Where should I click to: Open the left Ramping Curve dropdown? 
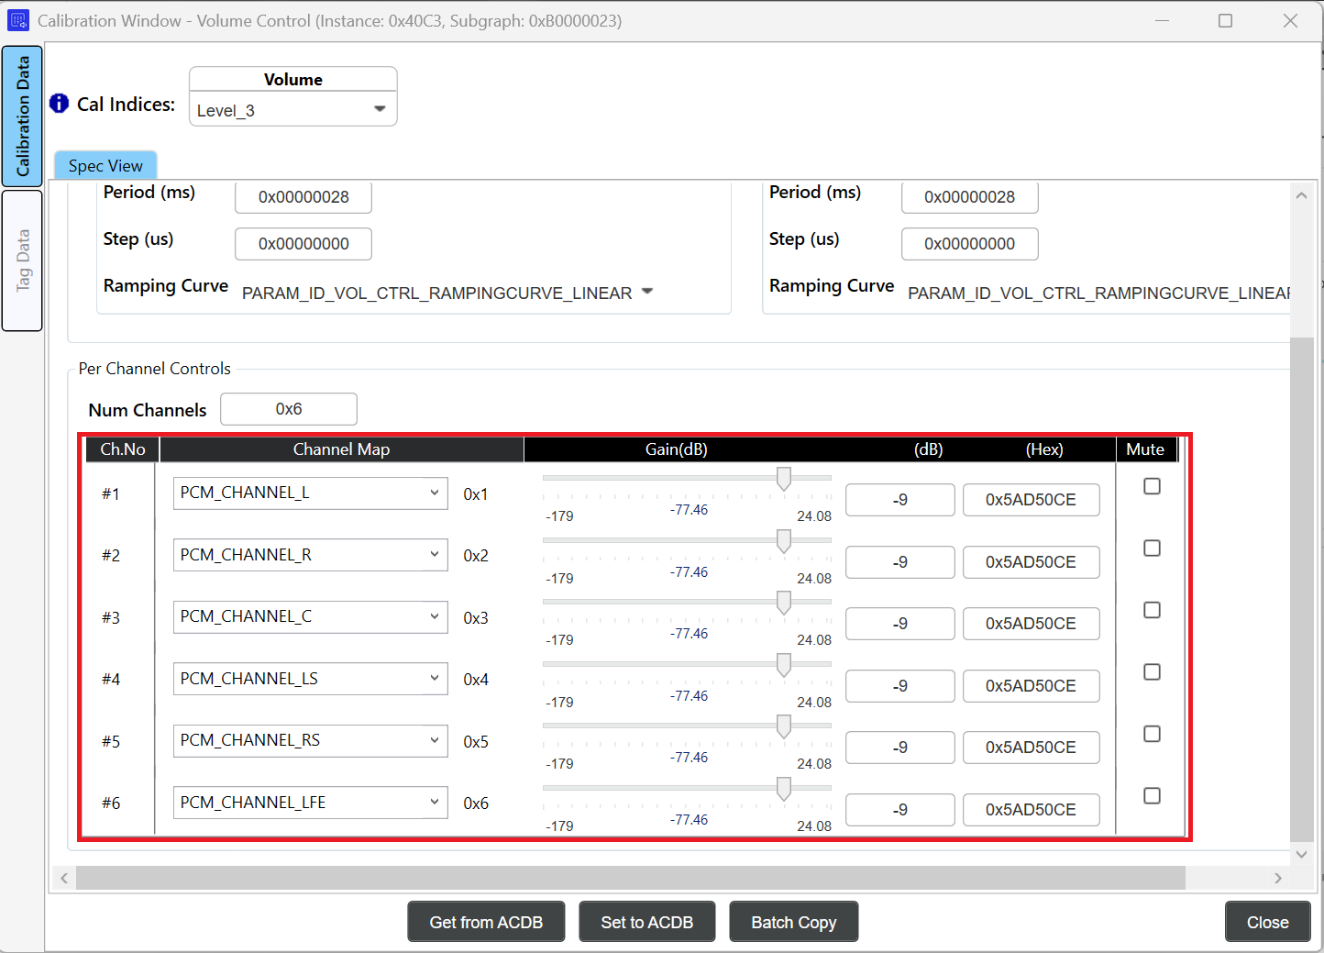646,292
